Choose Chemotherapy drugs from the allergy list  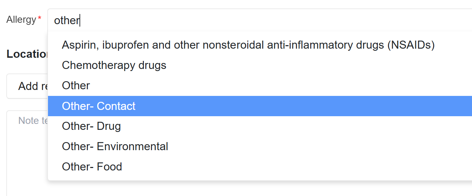[114, 65]
